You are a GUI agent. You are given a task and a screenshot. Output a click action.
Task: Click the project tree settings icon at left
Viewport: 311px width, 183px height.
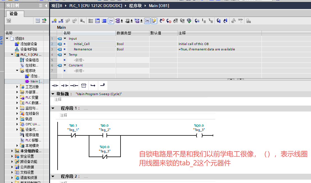click(9, 21)
